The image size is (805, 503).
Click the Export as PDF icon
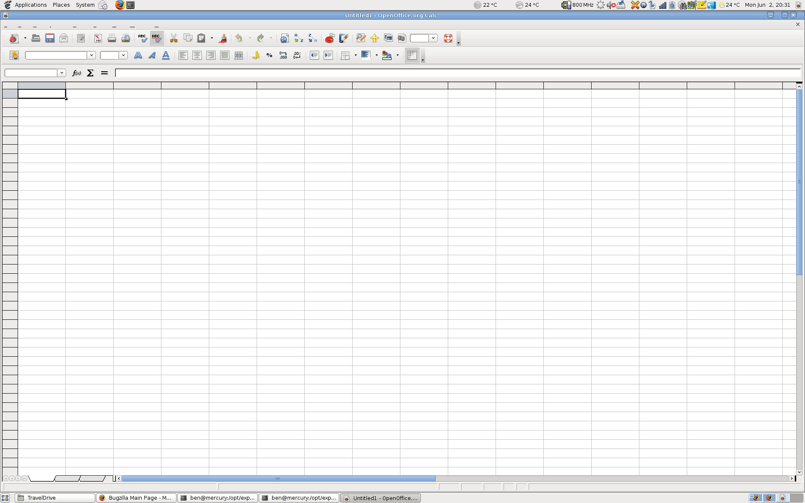coord(98,39)
